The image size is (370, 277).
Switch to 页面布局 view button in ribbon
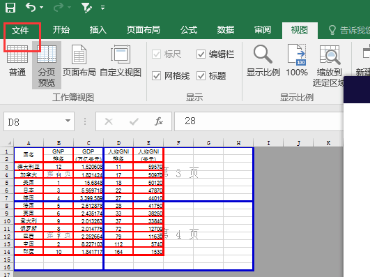(x=79, y=61)
